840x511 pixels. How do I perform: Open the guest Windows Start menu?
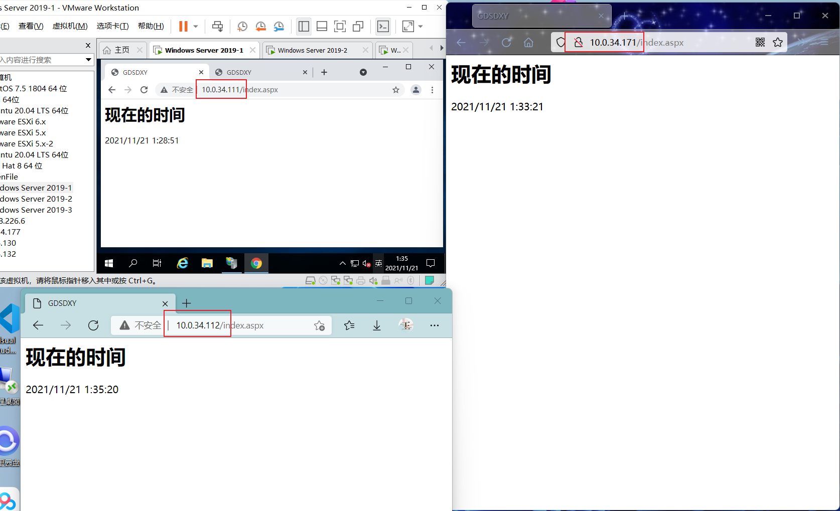click(x=109, y=263)
